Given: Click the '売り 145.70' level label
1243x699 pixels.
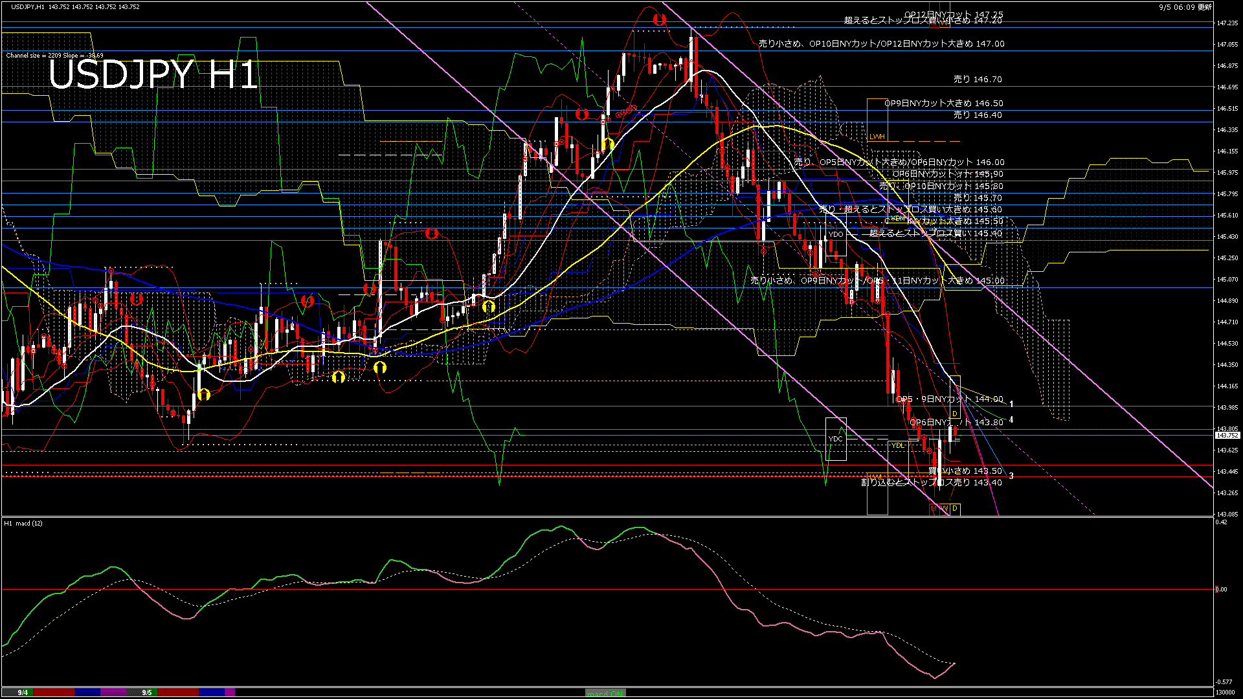Looking at the screenshot, I should [978, 197].
